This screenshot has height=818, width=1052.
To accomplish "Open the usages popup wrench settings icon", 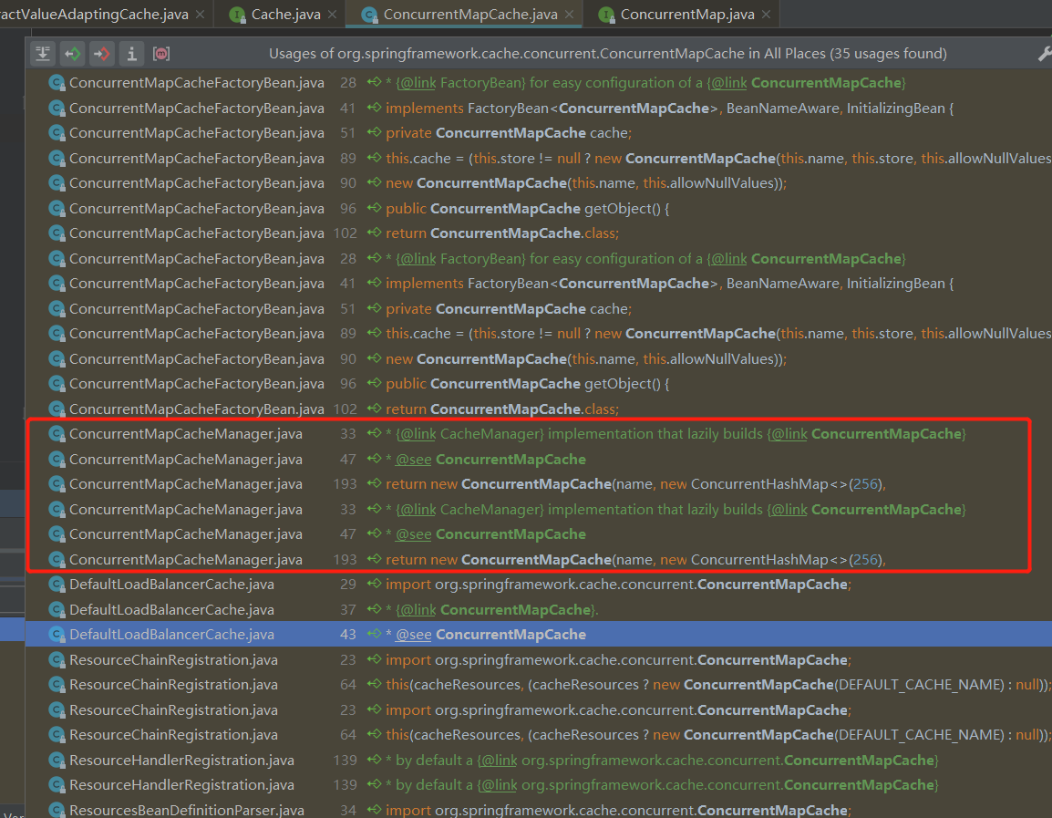I will point(1044,54).
